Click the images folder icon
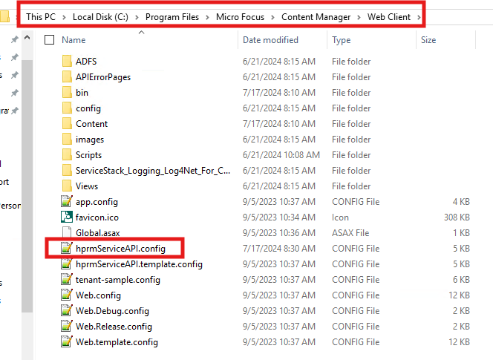The image size is (493, 360). pos(67,140)
